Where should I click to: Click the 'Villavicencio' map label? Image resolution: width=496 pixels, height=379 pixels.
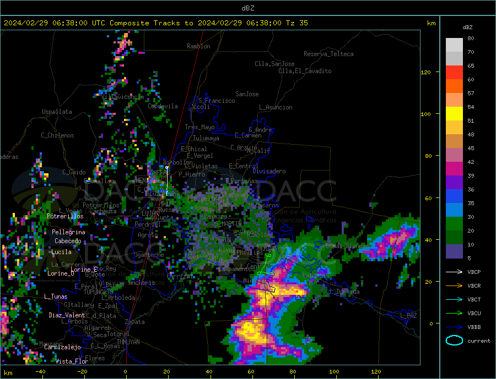[123, 97]
